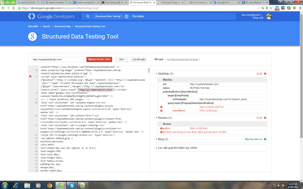This screenshot has height=189, width=303.
Task: Click the Google Developers logo
Action: (x=51, y=16)
